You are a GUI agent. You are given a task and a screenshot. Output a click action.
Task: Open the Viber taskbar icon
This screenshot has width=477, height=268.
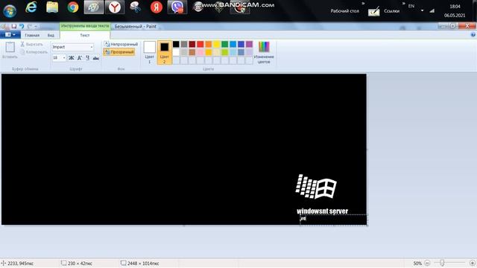[177, 7]
